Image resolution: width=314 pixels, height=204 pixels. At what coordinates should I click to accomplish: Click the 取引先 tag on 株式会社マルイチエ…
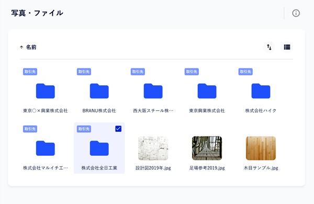tap(30, 129)
